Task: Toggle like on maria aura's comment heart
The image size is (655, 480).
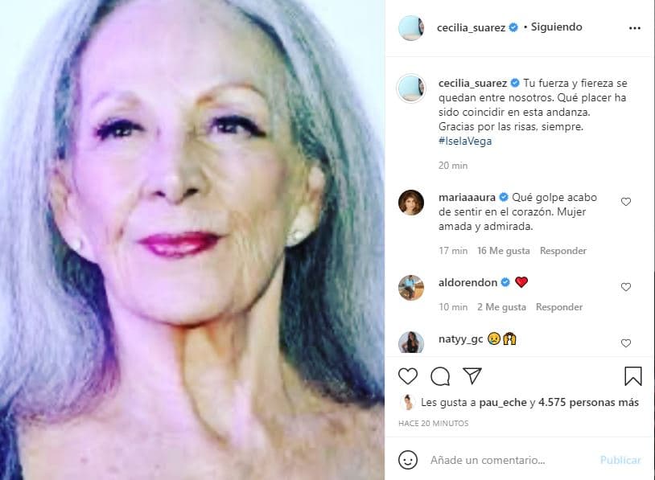Action: 626,202
